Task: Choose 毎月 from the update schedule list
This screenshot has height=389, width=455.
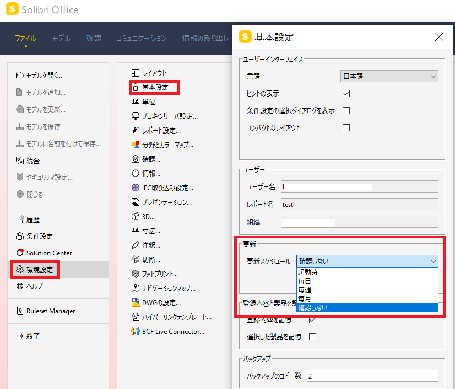Action: [x=367, y=299]
